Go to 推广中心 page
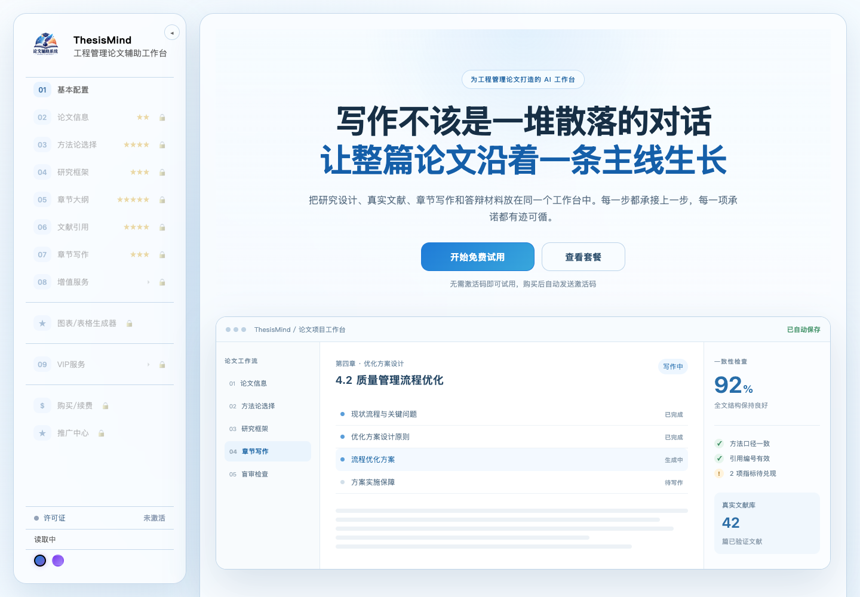The height and width of the screenshot is (597, 860). click(x=100, y=433)
